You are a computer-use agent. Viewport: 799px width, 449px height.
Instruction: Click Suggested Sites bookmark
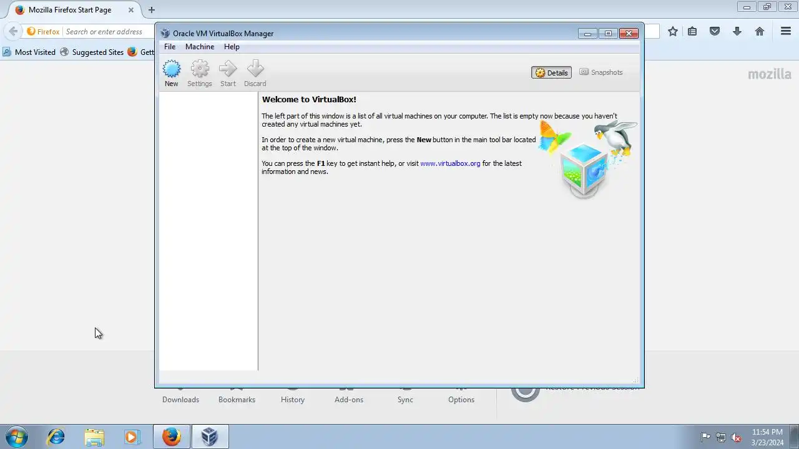click(92, 52)
